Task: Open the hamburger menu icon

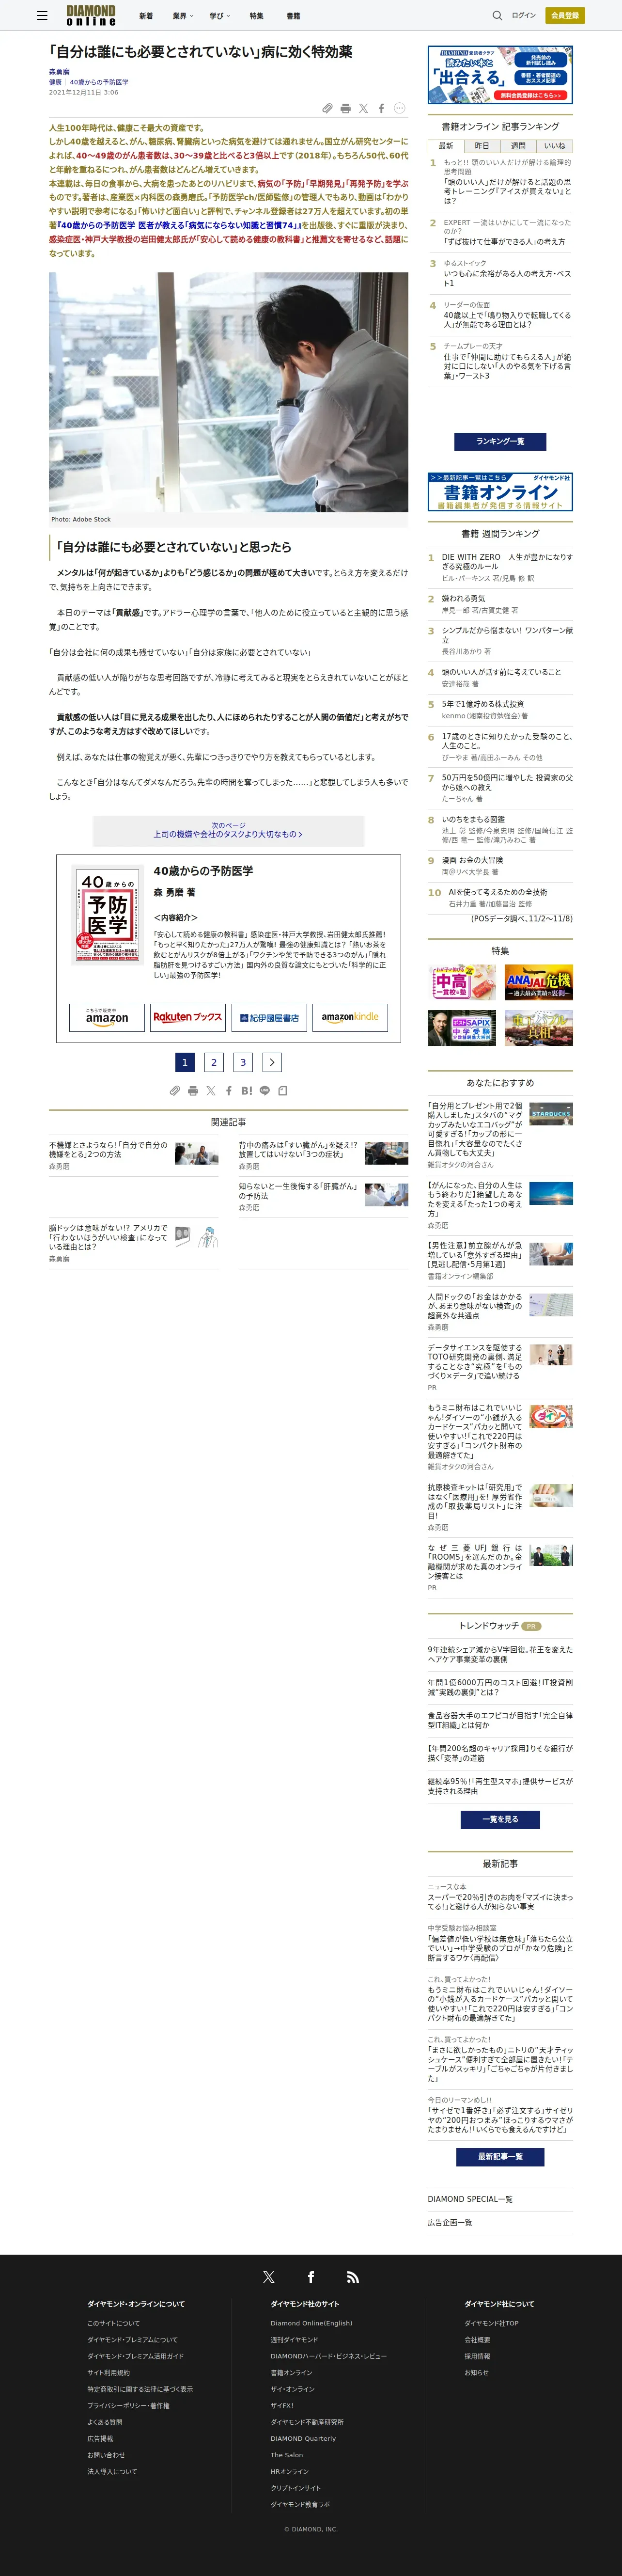Action: [x=42, y=16]
